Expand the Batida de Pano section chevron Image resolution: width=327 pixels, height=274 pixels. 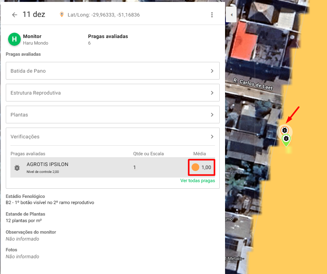212,71
